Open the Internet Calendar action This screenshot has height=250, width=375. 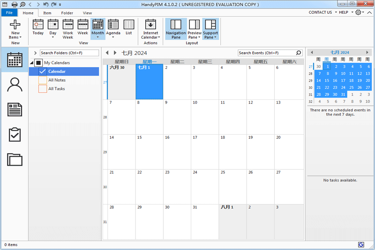point(150,29)
